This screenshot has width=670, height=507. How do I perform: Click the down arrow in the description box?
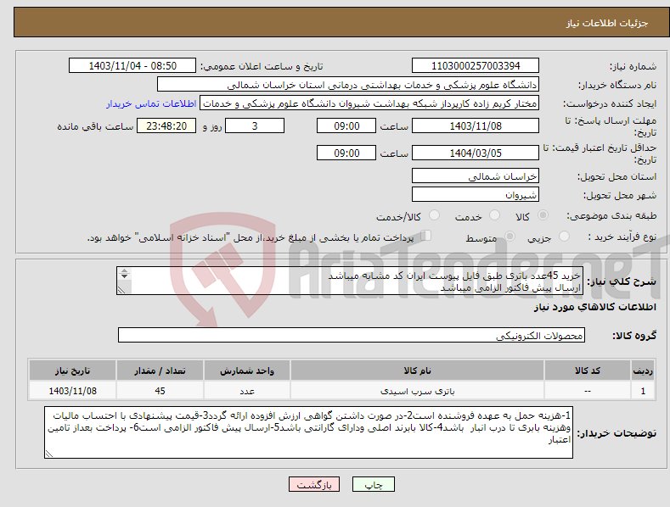pos(124,276)
